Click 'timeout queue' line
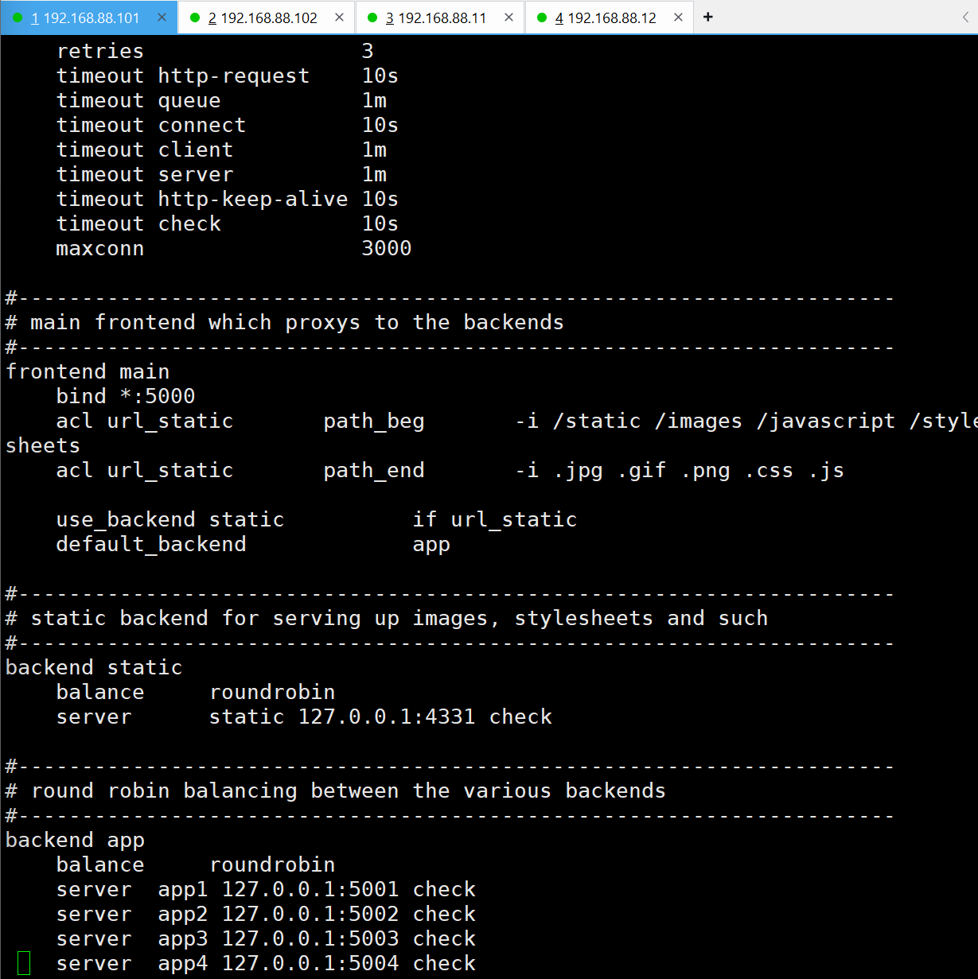The image size is (978, 979). click(x=221, y=100)
